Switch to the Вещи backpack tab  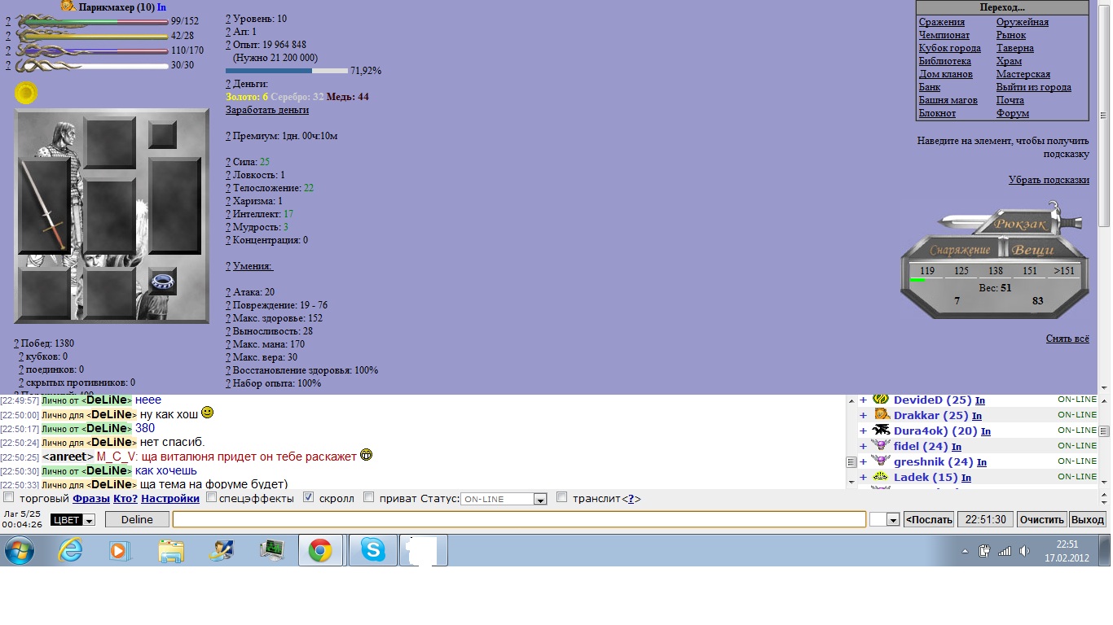[x=1033, y=250]
